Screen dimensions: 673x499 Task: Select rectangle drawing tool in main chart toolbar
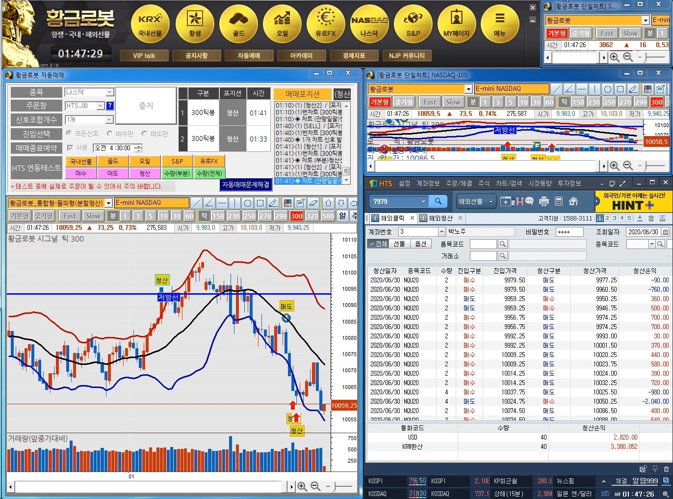(x=260, y=203)
